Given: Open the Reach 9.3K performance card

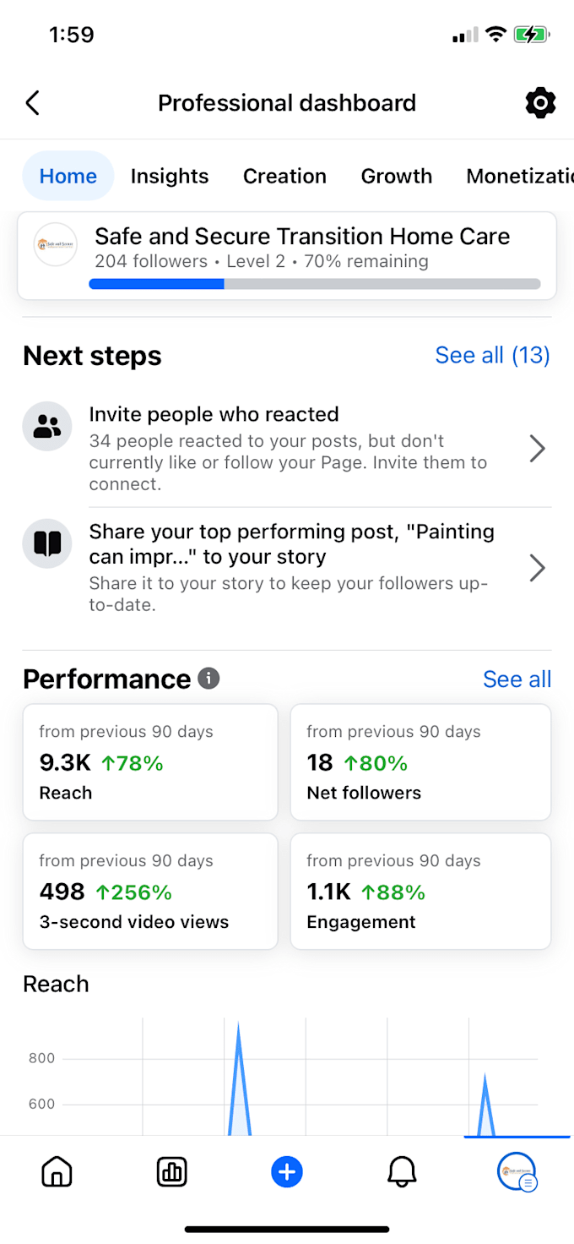Looking at the screenshot, I should click(x=150, y=762).
